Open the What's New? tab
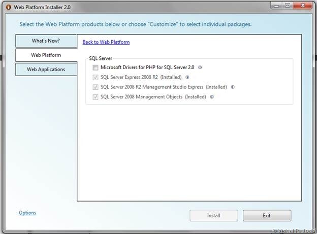 [46, 41]
